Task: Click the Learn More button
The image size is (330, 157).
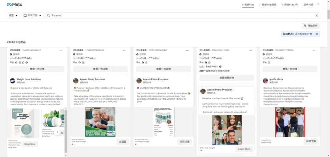Action: click(x=244, y=149)
